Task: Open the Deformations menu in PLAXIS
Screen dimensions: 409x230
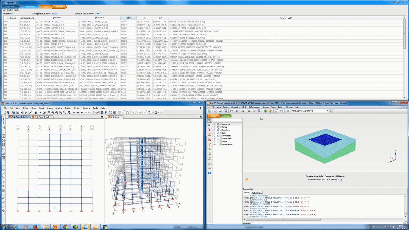Action: (x=254, y=107)
